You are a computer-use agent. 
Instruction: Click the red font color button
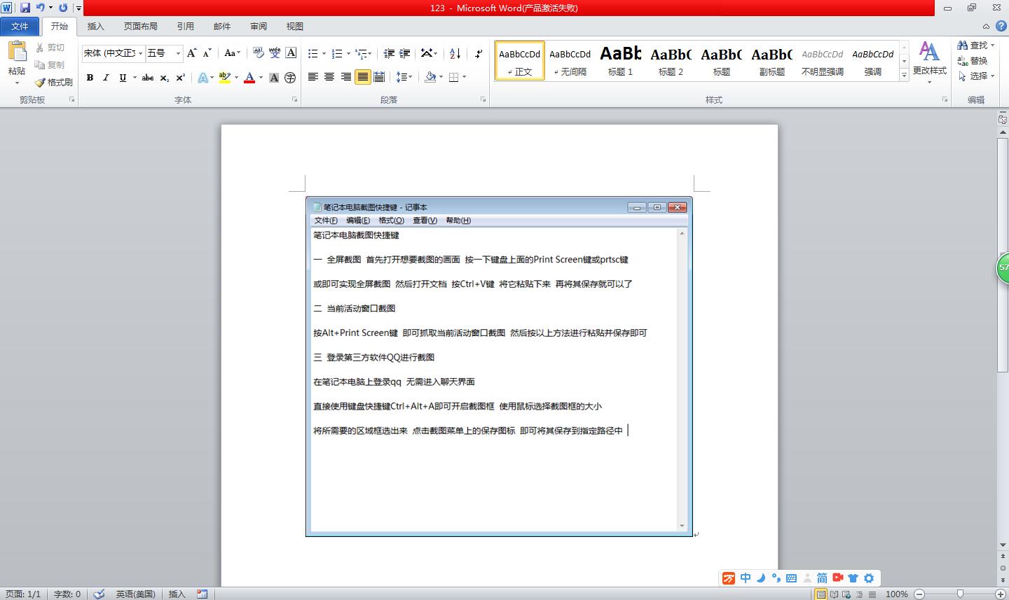coord(249,78)
